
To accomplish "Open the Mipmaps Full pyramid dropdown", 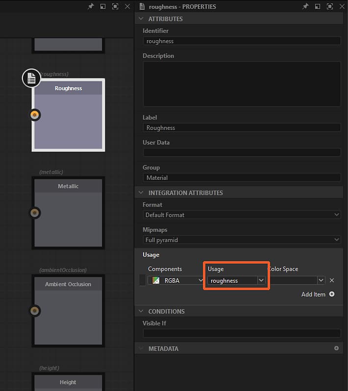I will click(242, 240).
